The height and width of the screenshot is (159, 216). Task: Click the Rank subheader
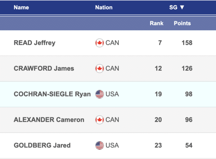(x=157, y=23)
